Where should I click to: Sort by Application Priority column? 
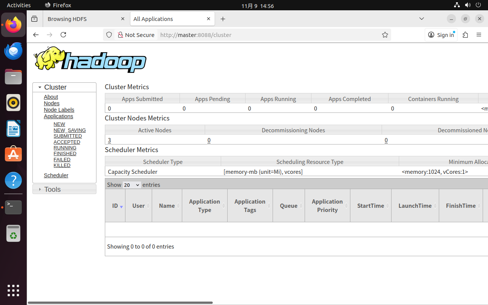coord(327,205)
